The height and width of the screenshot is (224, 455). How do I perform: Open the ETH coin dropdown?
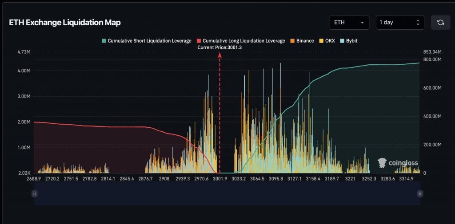pyautogui.click(x=349, y=22)
